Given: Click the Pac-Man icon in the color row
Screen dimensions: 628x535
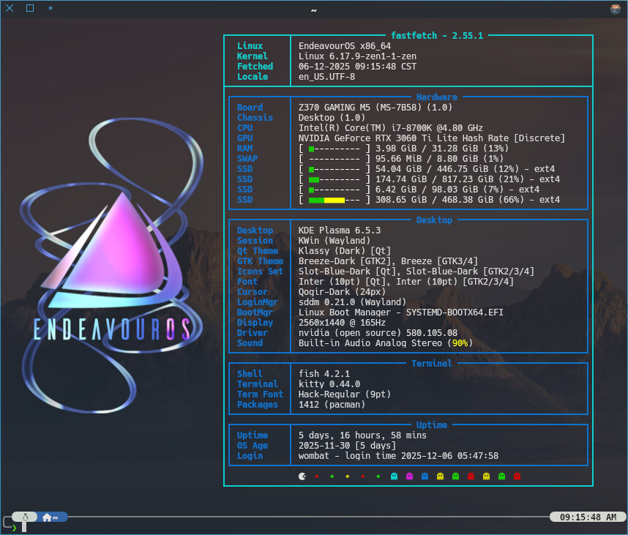Looking at the screenshot, I should click(302, 476).
